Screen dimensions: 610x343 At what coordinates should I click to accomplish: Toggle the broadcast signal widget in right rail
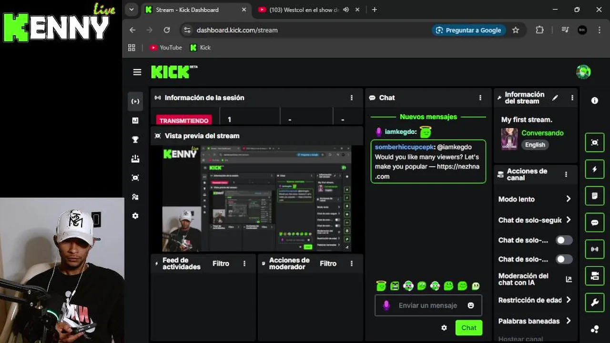[595, 249]
